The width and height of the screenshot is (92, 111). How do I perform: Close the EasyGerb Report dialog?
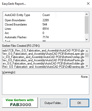(x=88, y=3)
